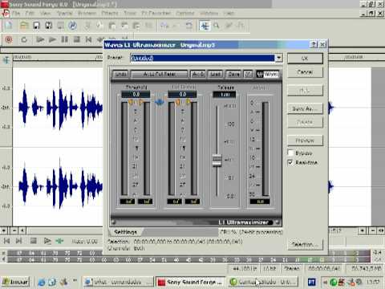Click the Open file folder icon

tap(24, 26)
